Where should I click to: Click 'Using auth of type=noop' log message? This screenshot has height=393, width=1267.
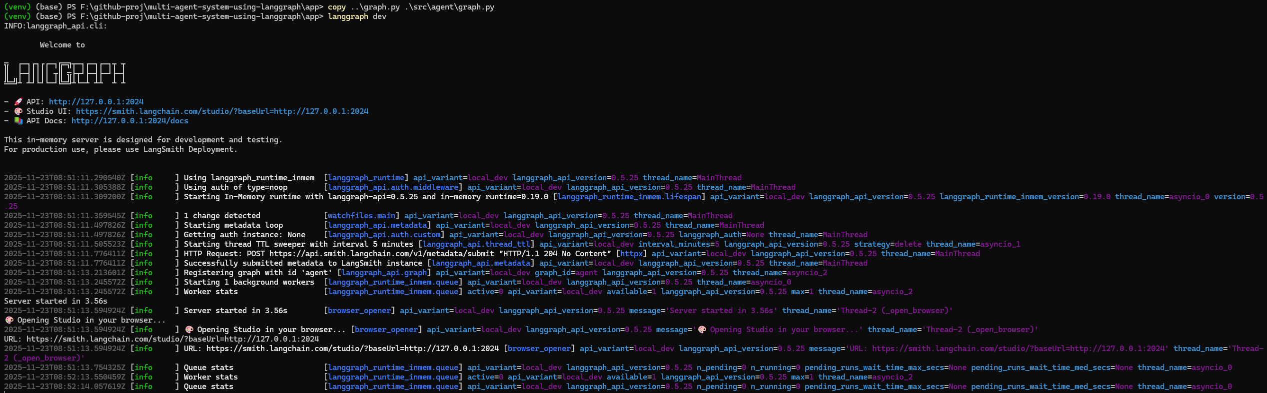click(235, 187)
